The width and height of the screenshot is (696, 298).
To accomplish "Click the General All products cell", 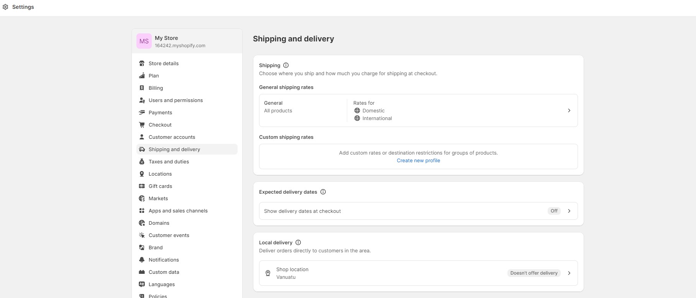I will [x=303, y=110].
